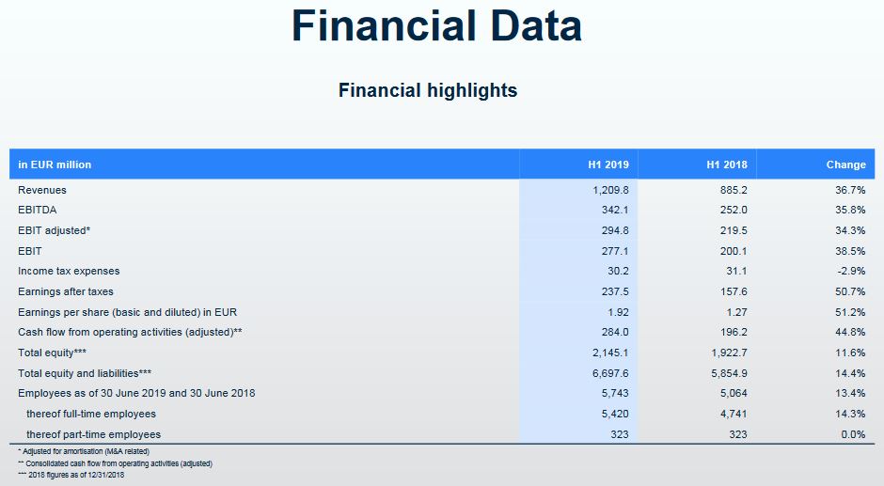This screenshot has height=486, width=884.
Task: Click the amortisation footnote text
Action: pyautogui.click(x=83, y=452)
